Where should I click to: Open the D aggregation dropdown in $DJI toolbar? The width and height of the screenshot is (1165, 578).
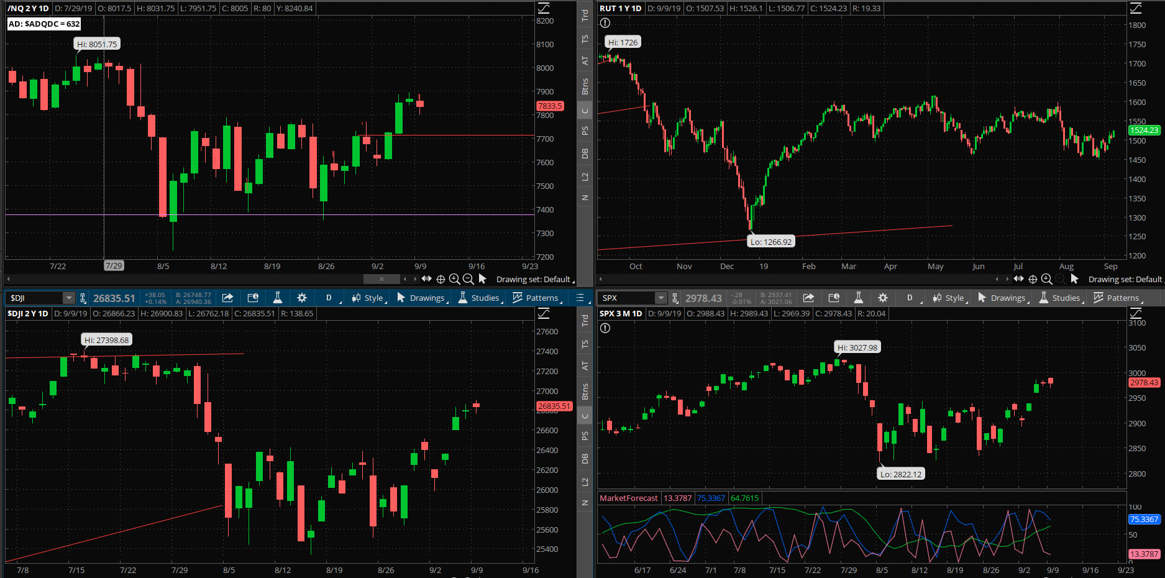(x=332, y=298)
